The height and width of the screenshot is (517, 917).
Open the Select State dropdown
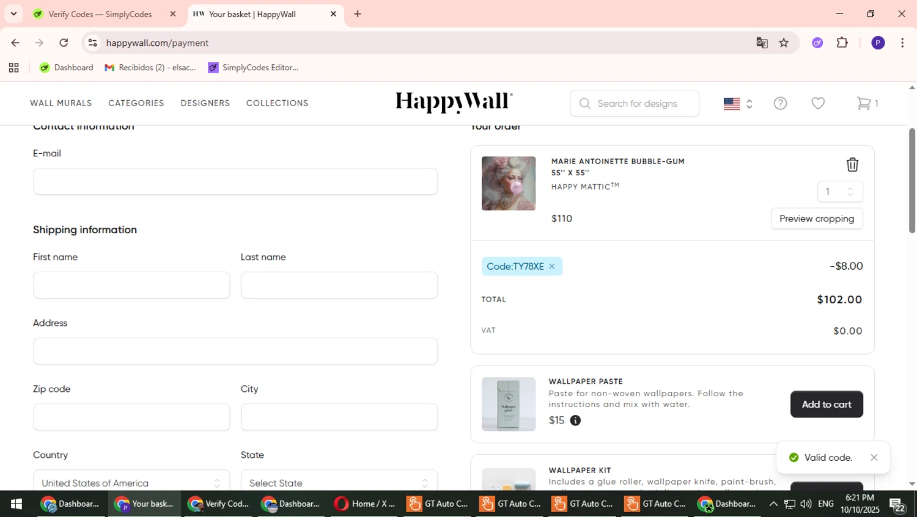339,482
